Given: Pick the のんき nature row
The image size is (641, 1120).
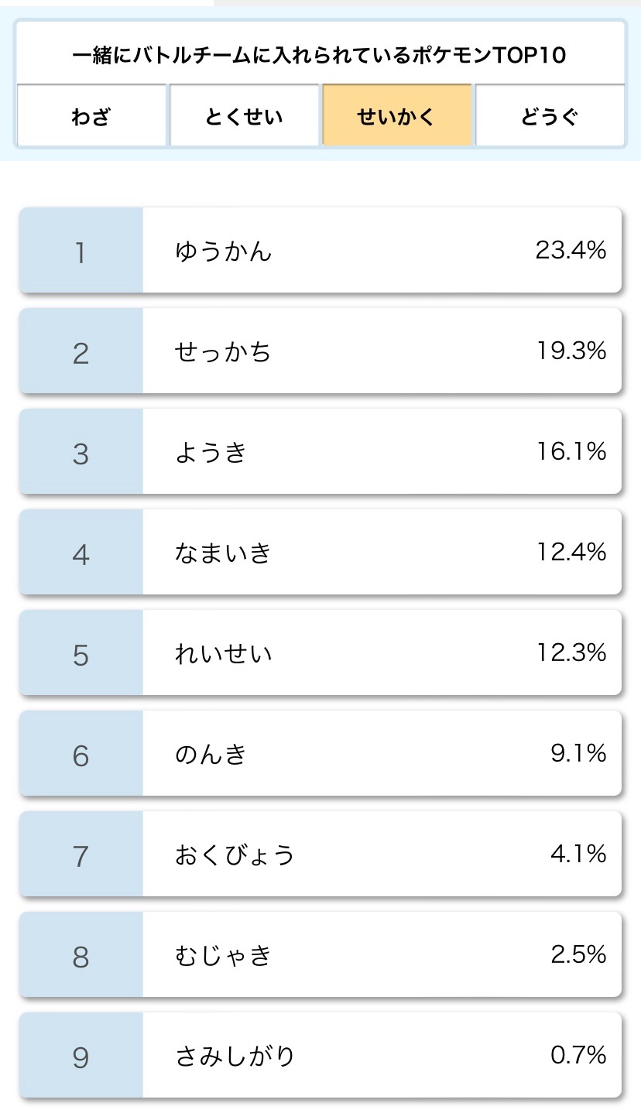Looking at the screenshot, I should pyautogui.click(x=320, y=753).
